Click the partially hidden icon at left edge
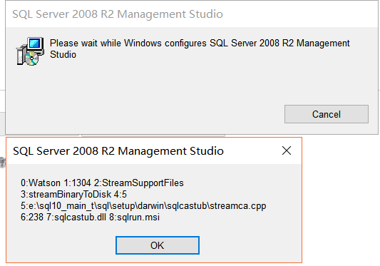The image size is (380, 266). pos(2,162)
